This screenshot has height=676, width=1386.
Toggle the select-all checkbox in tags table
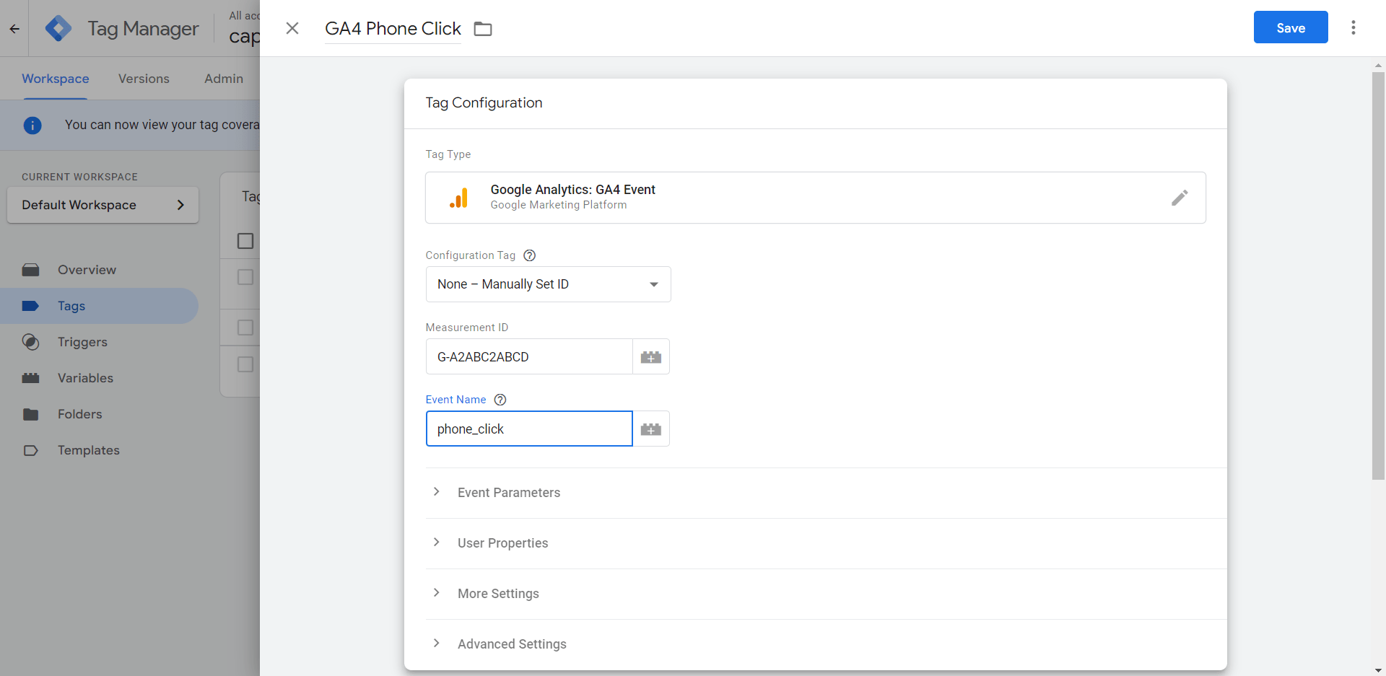coord(245,241)
